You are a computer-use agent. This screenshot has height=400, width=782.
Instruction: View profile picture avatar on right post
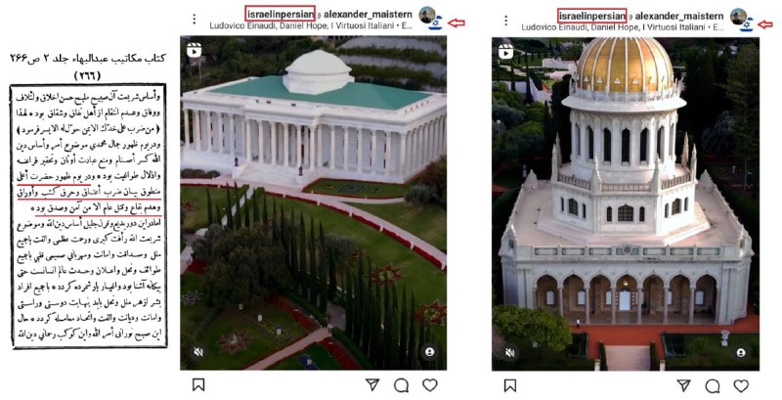tap(739, 17)
